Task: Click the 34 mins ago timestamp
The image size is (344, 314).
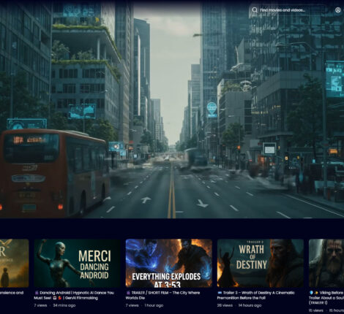Action: click(x=64, y=305)
